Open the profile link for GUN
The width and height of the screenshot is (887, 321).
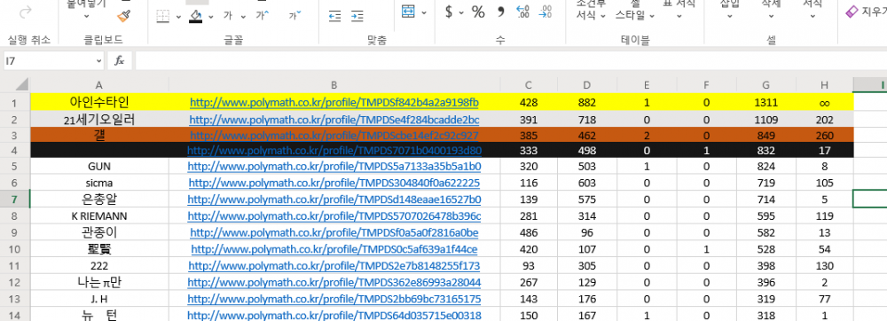coord(334,167)
